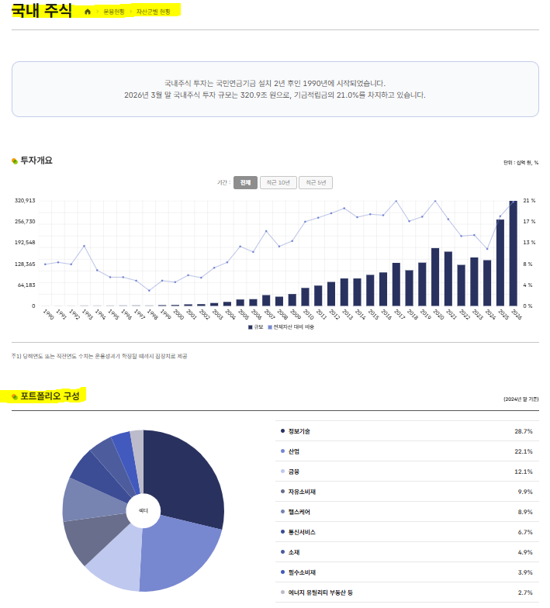Go to home via breadcrumb house icon

tap(88, 12)
